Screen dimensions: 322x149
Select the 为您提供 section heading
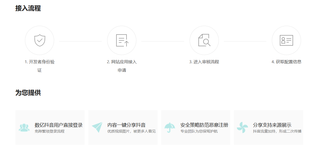coord(28,93)
